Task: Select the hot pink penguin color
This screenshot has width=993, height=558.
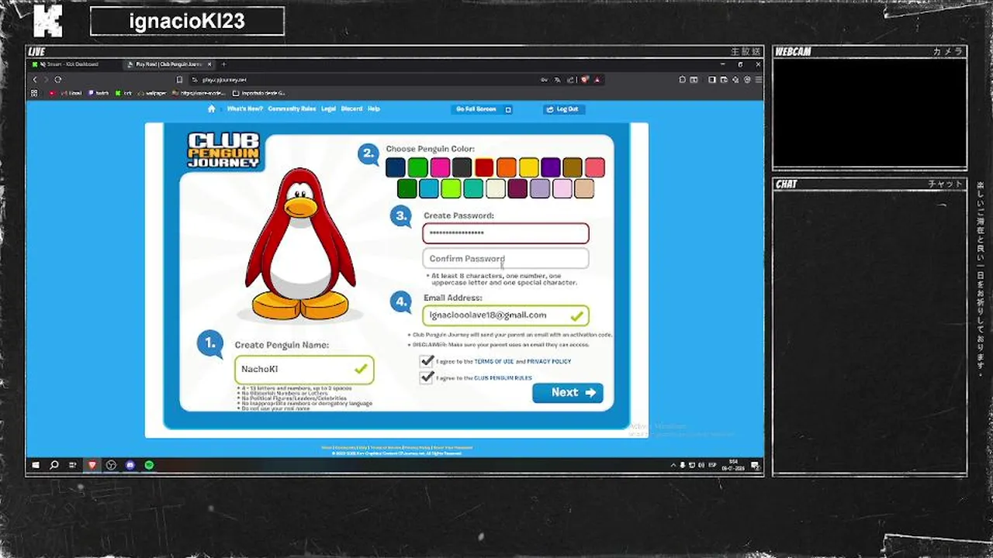Action: click(x=440, y=167)
